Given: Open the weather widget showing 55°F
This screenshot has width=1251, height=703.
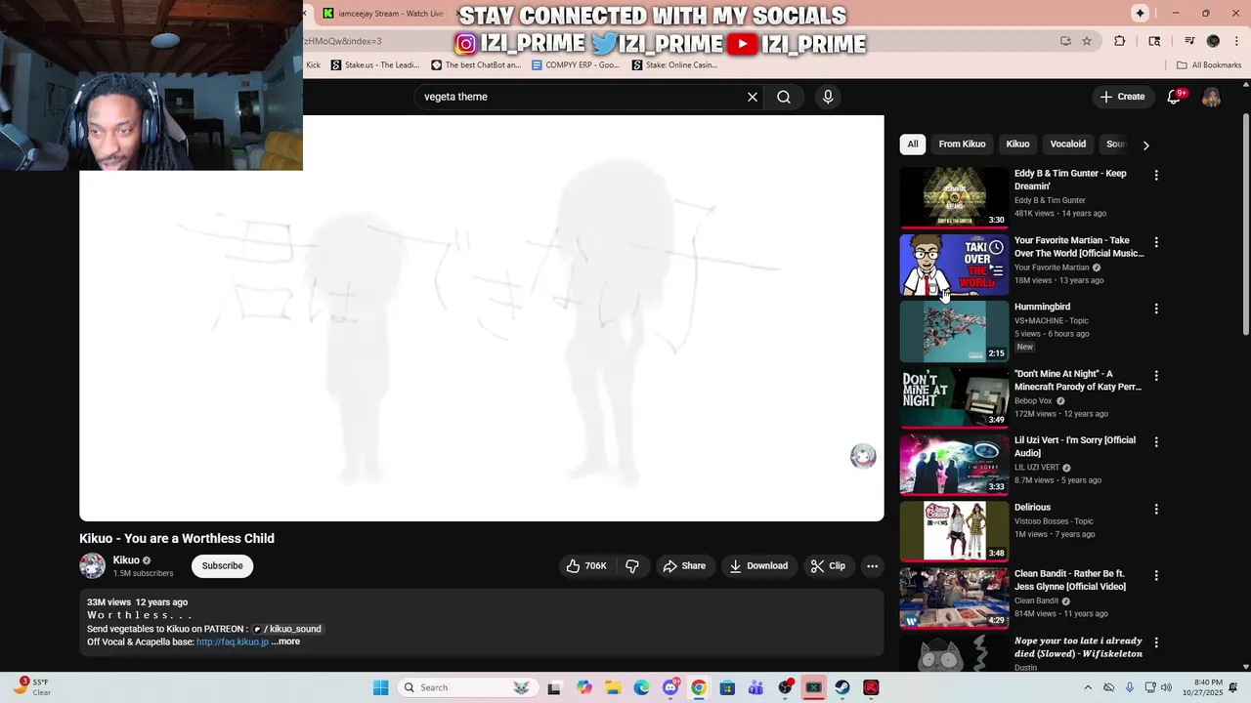Looking at the screenshot, I should coord(32,687).
